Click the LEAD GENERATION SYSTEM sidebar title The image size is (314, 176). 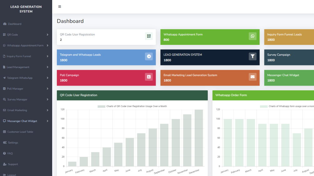click(x=26, y=9)
